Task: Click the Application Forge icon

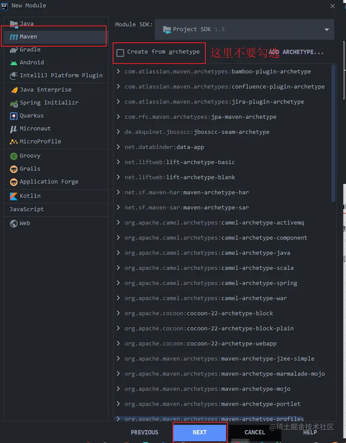Action: (x=14, y=182)
